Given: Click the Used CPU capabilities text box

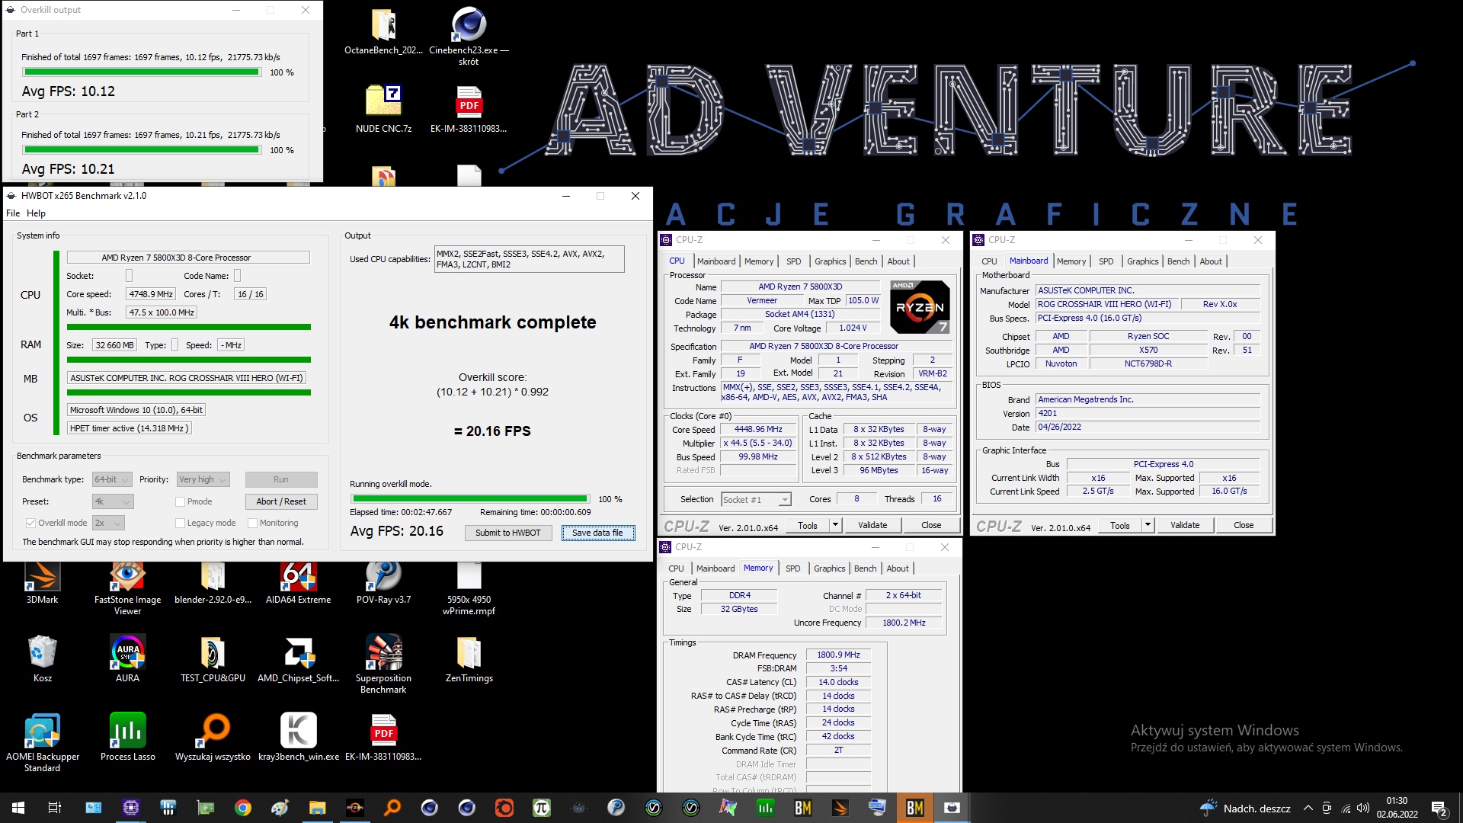Looking at the screenshot, I should click(x=529, y=259).
